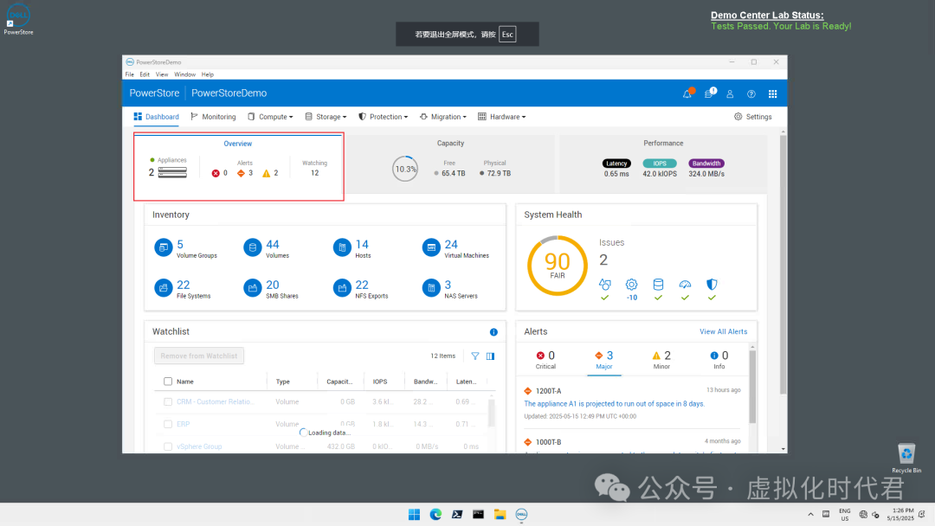Image resolution: width=935 pixels, height=526 pixels.
Task: Open the File menu
Action: point(129,74)
